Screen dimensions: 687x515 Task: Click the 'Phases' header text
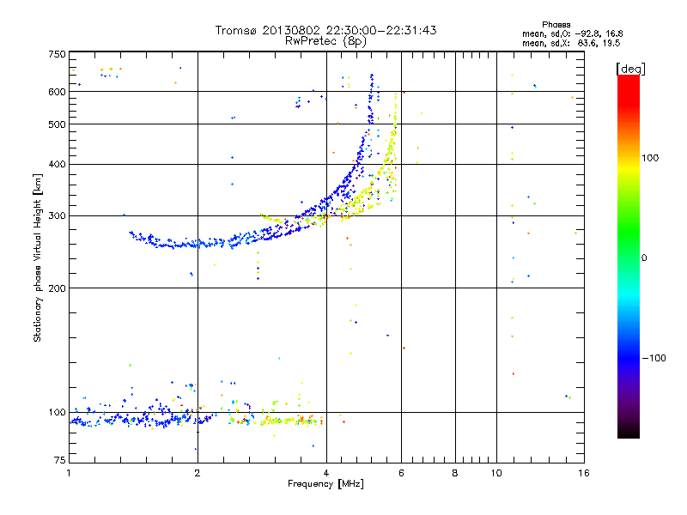tap(556, 25)
